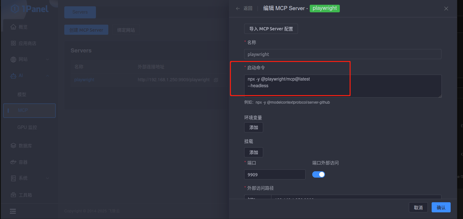463x219 pixels.
Task: Select the 模型 menu item
Action: tap(22, 94)
